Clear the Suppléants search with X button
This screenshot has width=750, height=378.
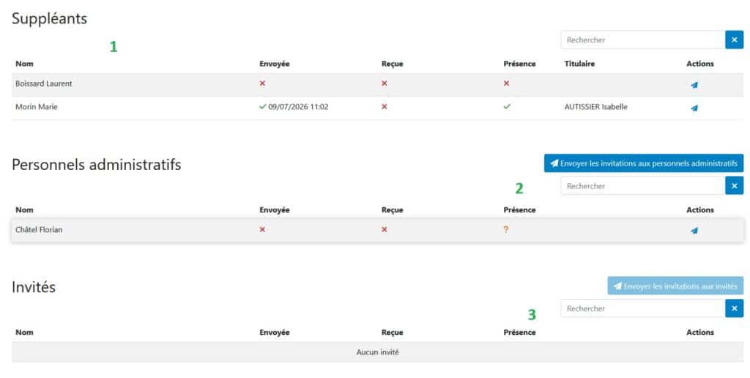tap(734, 40)
